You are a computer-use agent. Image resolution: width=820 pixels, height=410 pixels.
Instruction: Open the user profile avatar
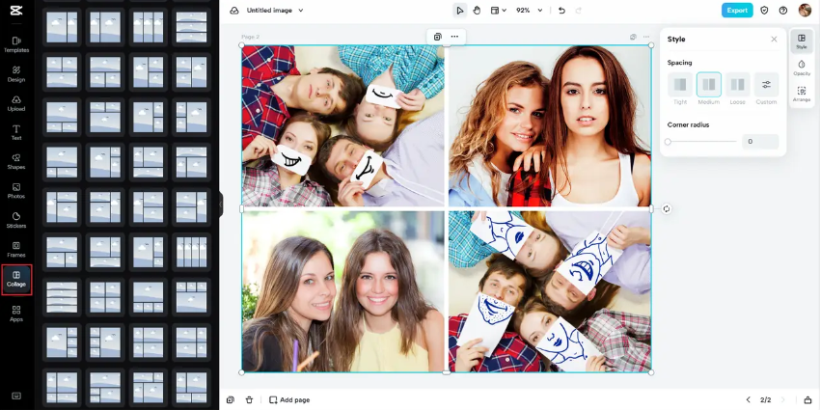pyautogui.click(x=805, y=10)
